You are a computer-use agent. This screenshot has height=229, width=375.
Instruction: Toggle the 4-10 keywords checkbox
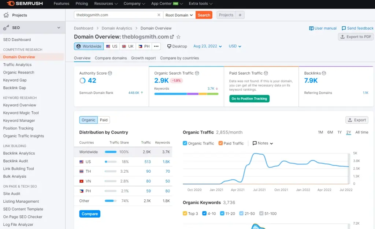click(204, 213)
